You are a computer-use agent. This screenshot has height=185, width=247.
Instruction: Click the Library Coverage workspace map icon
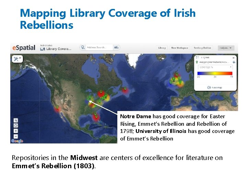tap(43, 49)
